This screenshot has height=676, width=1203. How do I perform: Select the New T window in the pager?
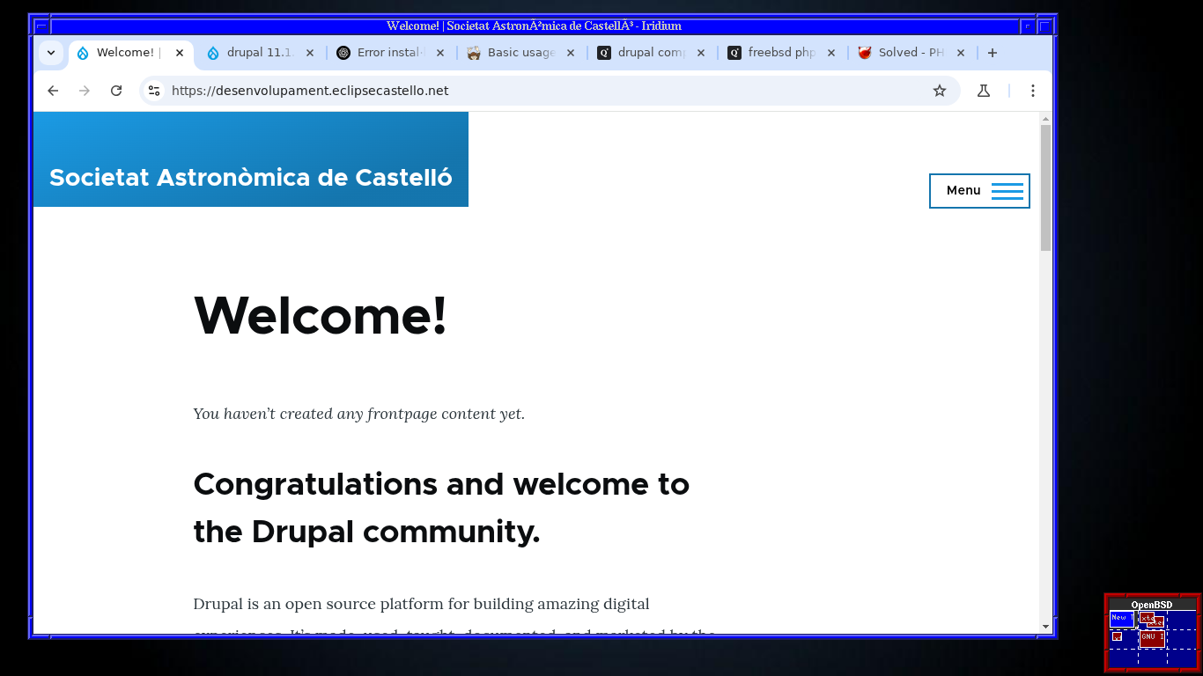[x=1122, y=619]
